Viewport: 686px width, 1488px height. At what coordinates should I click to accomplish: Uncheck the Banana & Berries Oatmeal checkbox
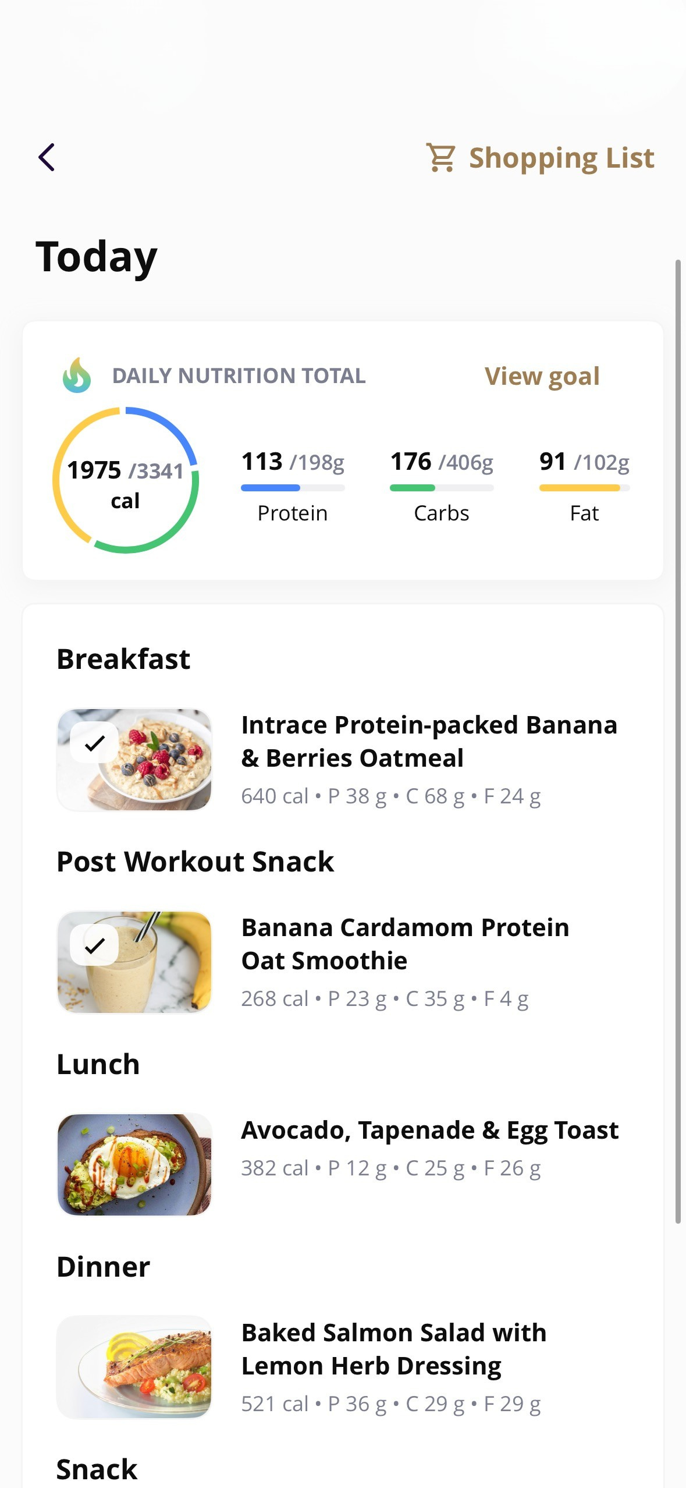[94, 742]
